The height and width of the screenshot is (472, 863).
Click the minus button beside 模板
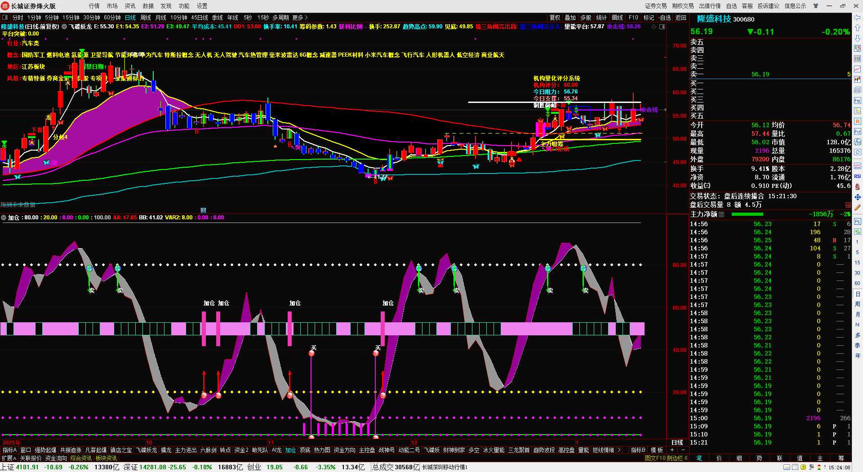click(683, 450)
